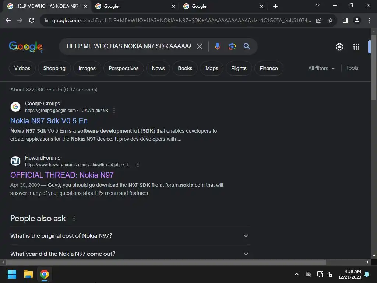Click the howardforums.com result URL
Image resolution: width=377 pixels, height=283 pixels.
[x=78, y=165]
